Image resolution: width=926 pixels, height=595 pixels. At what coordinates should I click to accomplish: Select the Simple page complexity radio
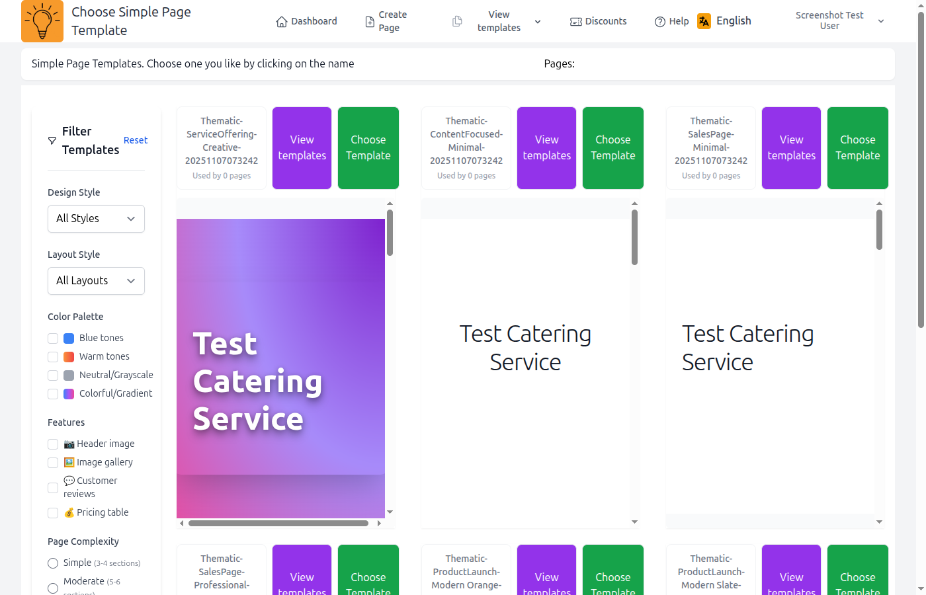point(53,563)
